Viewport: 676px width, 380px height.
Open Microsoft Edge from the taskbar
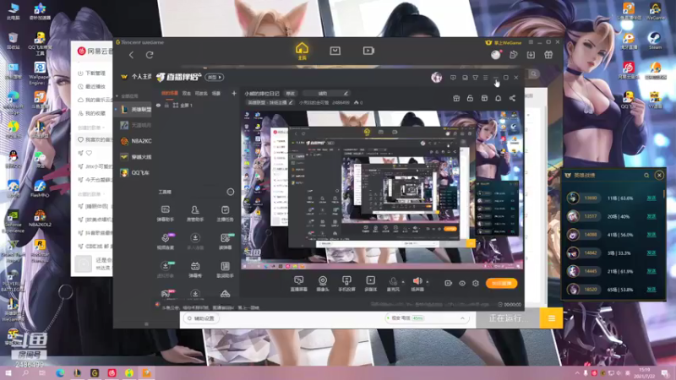60,373
